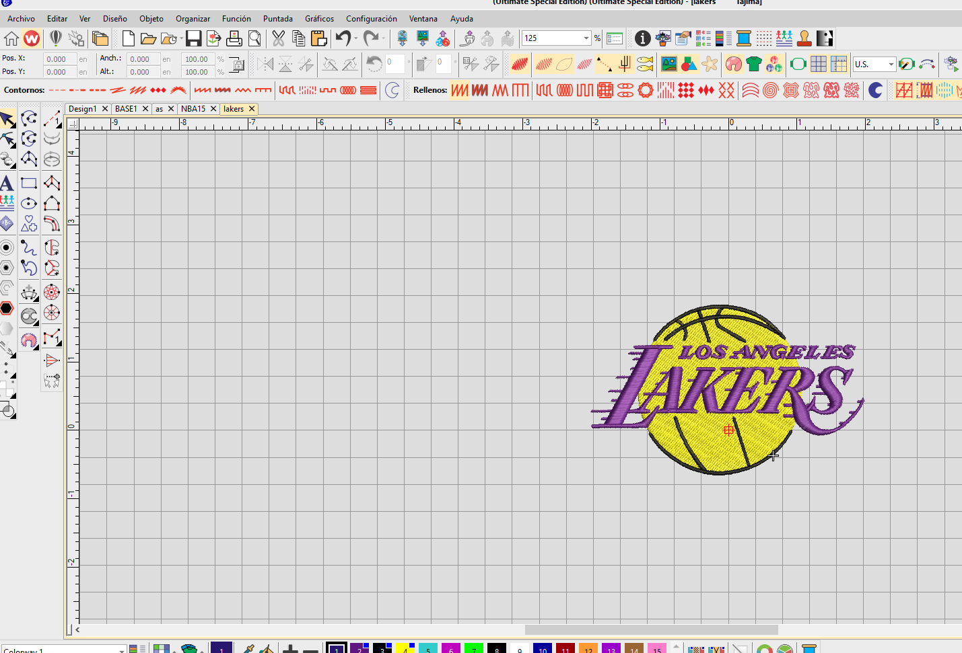Open a design with the folder icon
This screenshot has width=962, height=653.
click(x=148, y=38)
